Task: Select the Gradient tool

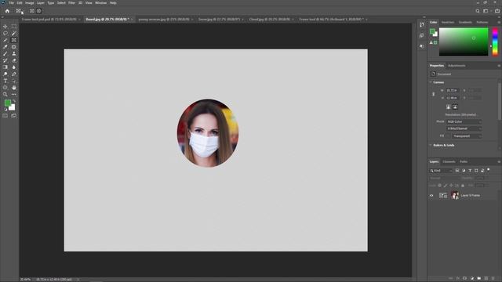Action: pos(5,67)
